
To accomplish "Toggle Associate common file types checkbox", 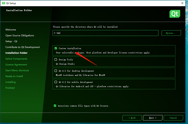I will point(55,106).
